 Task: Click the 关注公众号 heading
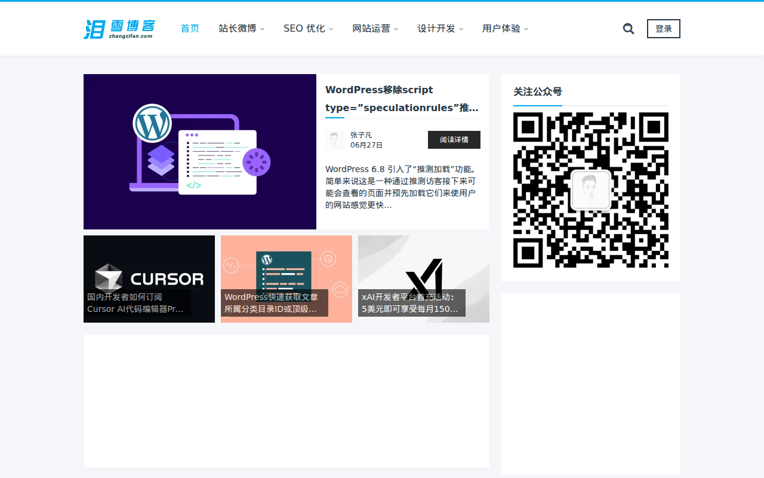pyautogui.click(x=538, y=92)
